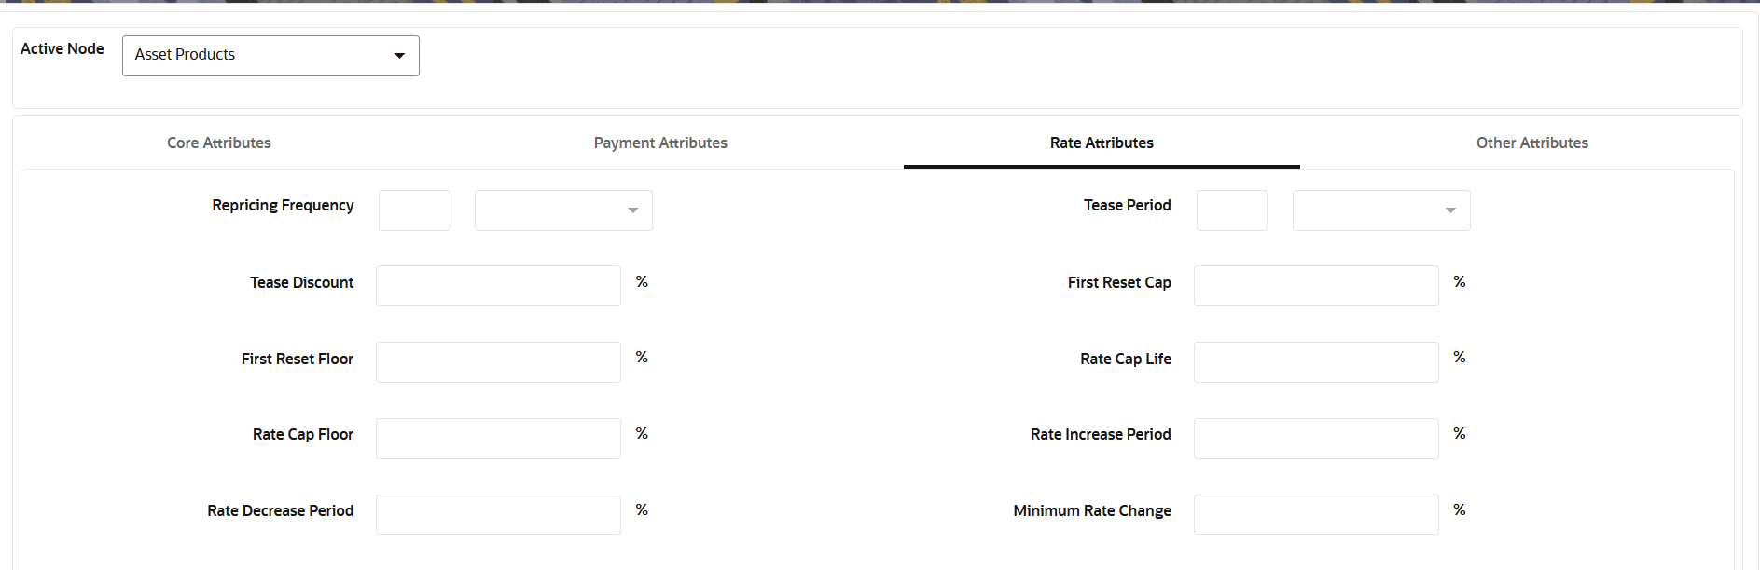Screen dimensions: 1760x570
Task: Open Tease Period unit dropdown
Action: [x=1381, y=210]
